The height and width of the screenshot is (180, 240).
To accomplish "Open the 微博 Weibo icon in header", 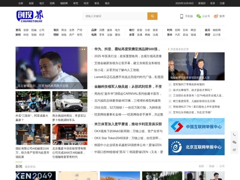I will click(219, 16).
